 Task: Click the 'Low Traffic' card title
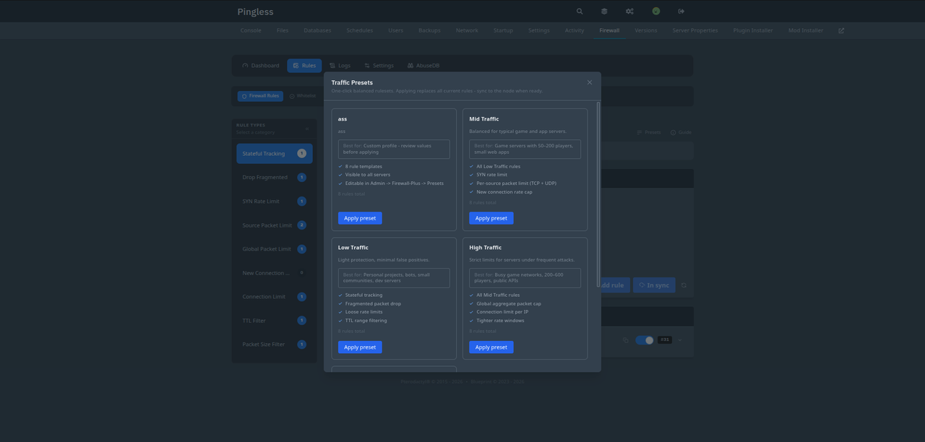(353, 248)
